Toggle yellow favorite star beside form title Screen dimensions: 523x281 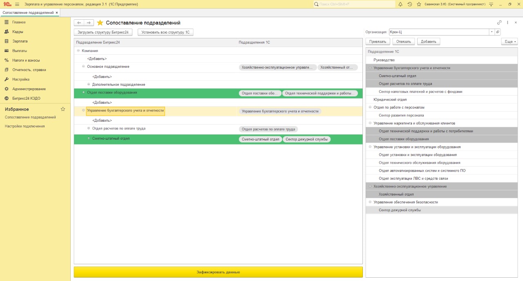[100, 23]
